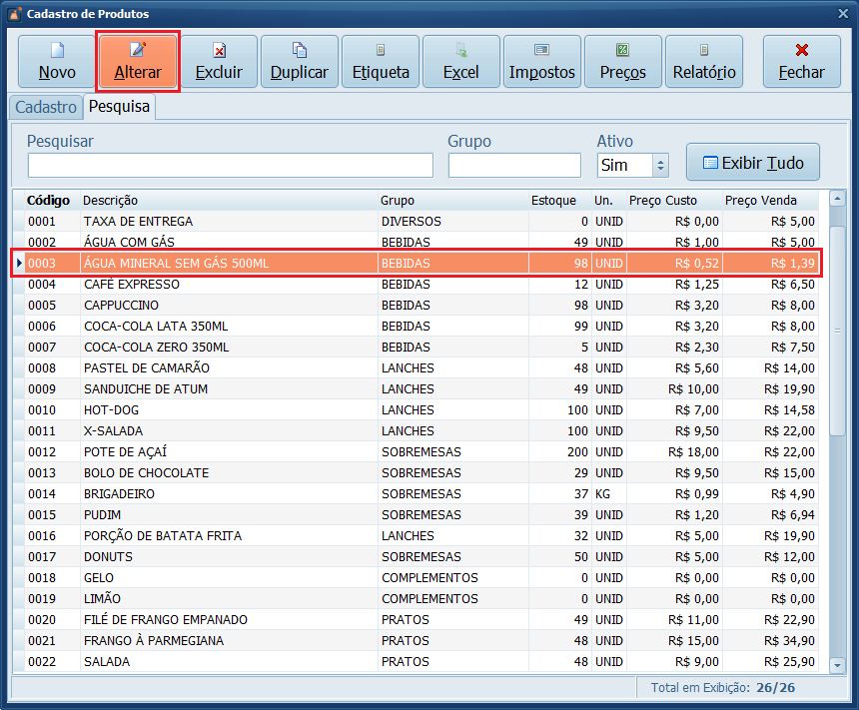Click the scrollbar down arrow
The width and height of the screenshot is (859, 710).
point(837,663)
